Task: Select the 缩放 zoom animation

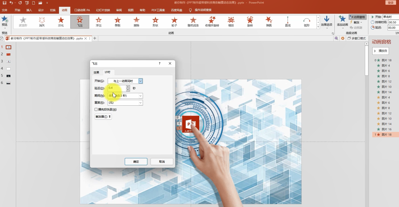Action: (x=231, y=22)
